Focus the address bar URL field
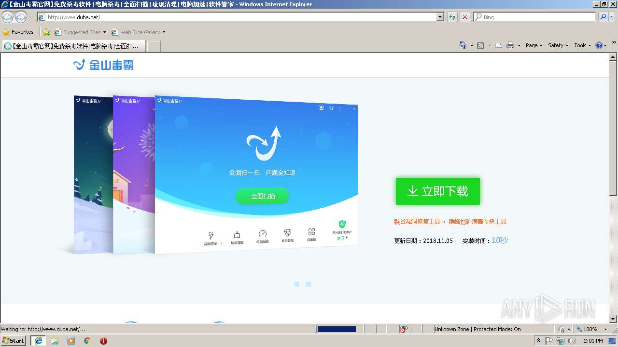This screenshot has width=618, height=347. pos(237,17)
